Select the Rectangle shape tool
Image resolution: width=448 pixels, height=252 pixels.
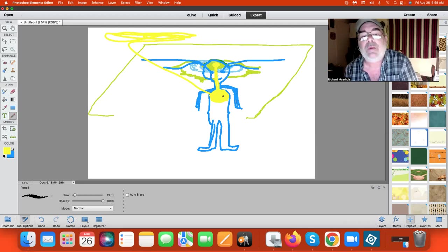13,107
